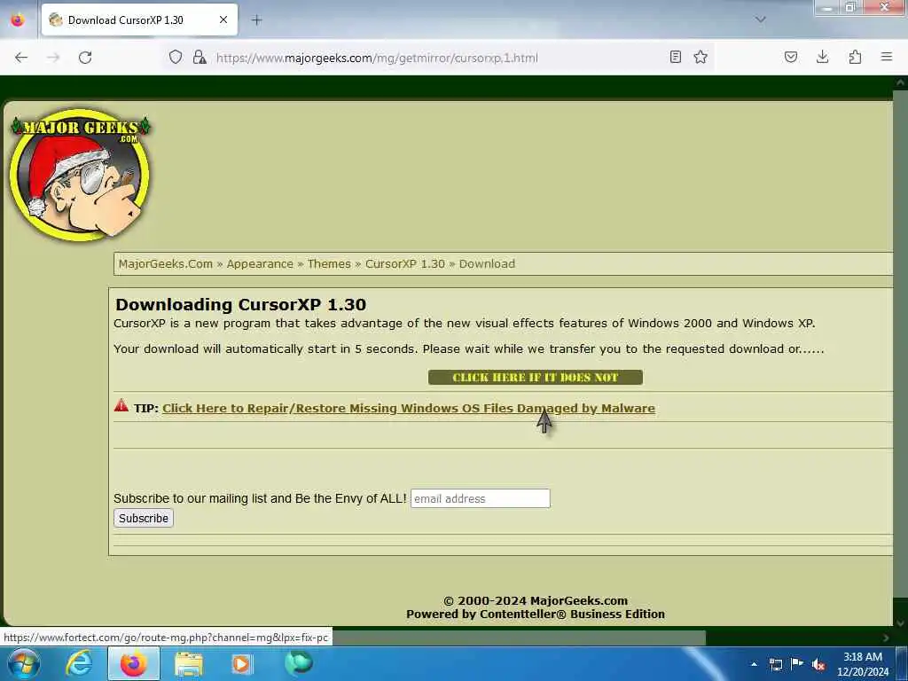Expand the list all tabs chevron
908x681 pixels.
(760, 20)
